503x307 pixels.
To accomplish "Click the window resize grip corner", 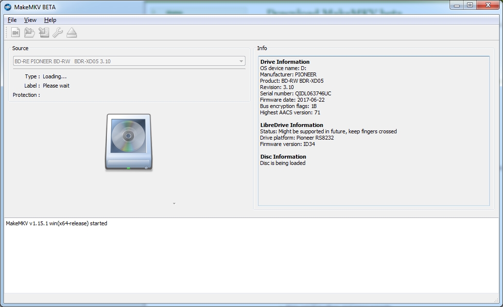I will 496,300.
